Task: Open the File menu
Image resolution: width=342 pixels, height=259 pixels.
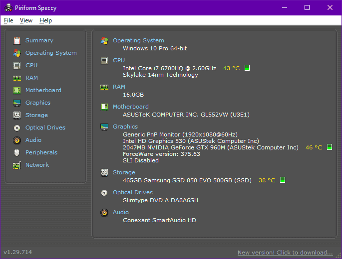Action: pyautogui.click(x=8, y=20)
